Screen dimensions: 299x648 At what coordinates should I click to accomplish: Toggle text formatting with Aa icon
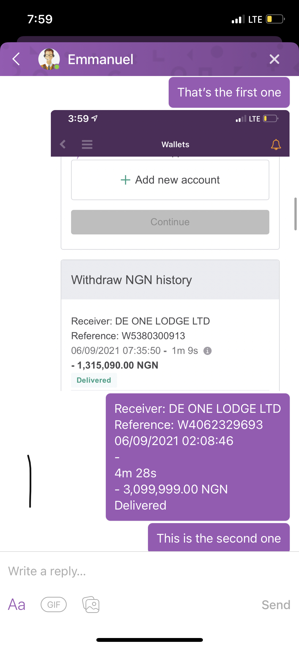tap(17, 604)
